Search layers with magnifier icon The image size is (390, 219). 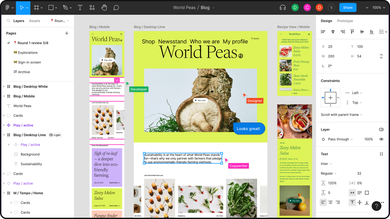click(x=8, y=21)
